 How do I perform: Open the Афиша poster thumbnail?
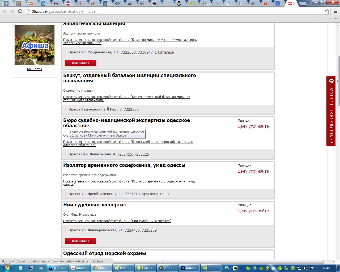[x=35, y=45]
